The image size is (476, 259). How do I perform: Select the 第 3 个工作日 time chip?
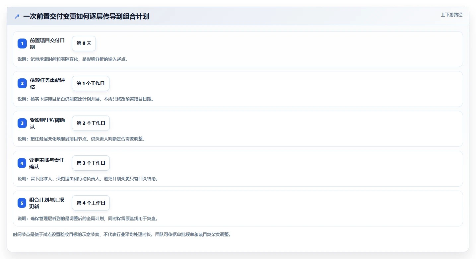[91, 163]
